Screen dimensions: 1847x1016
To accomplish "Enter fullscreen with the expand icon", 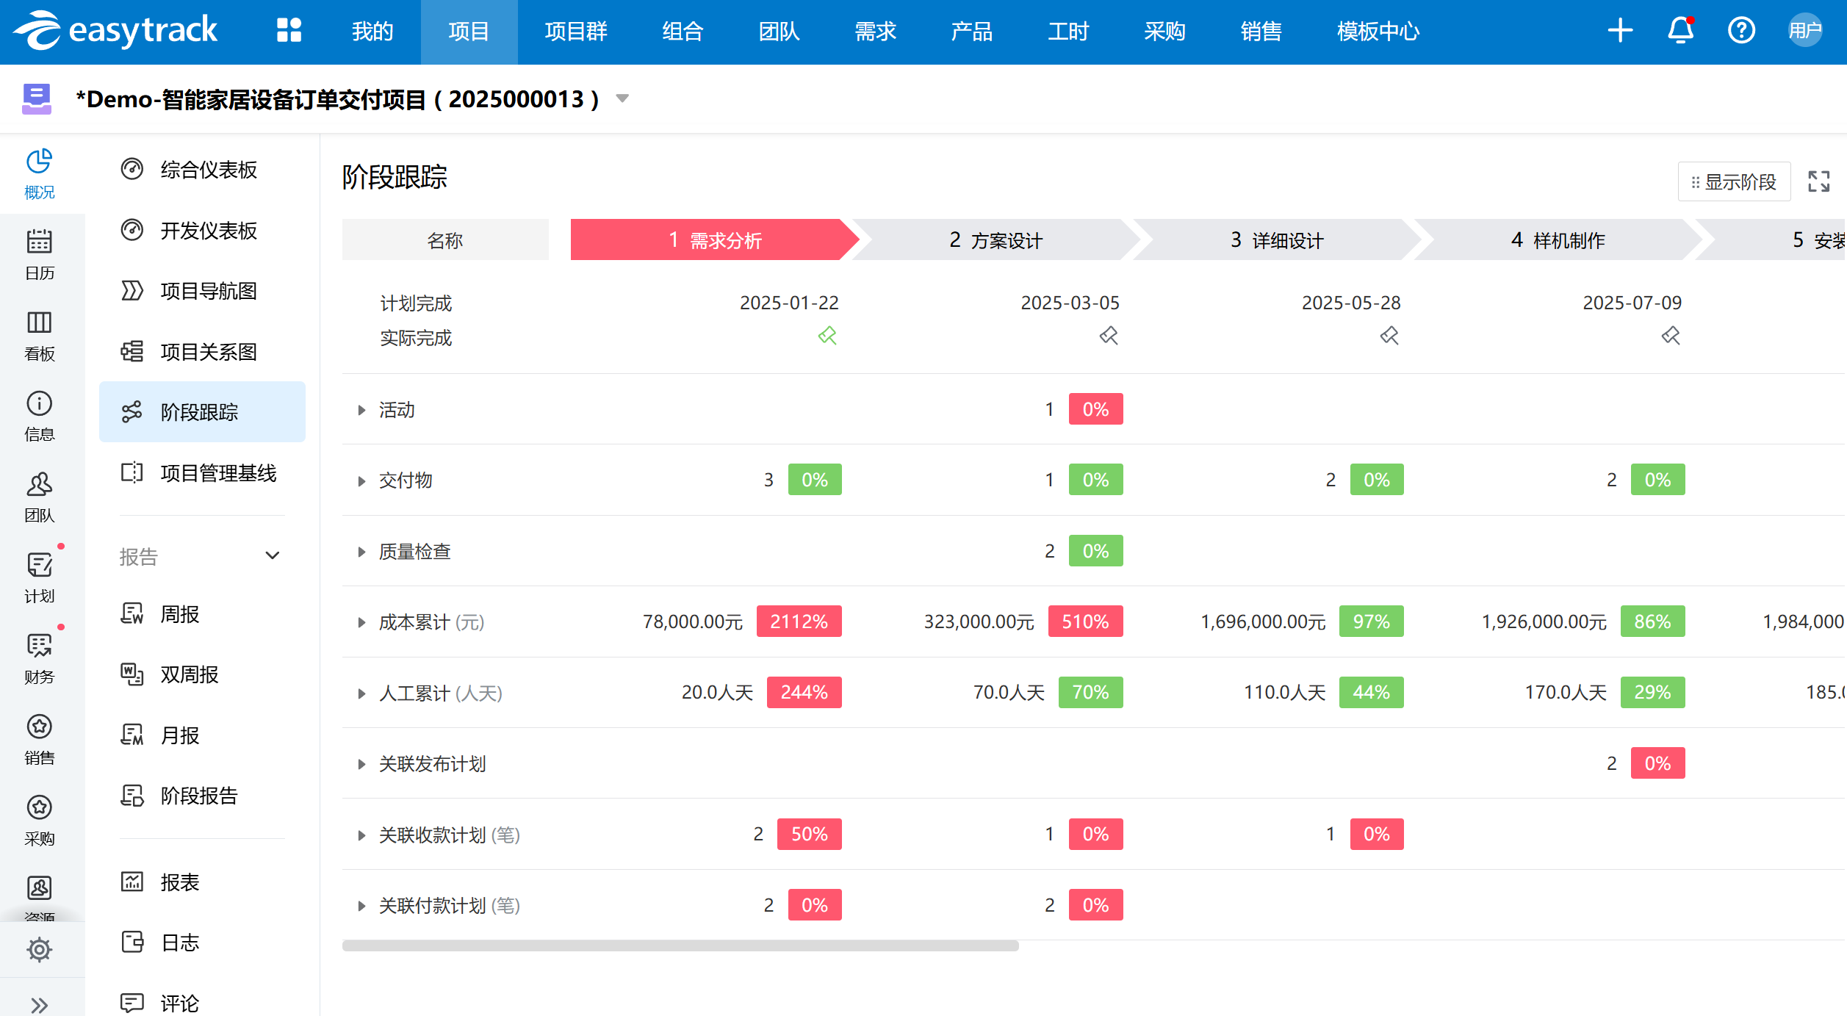I will pyautogui.click(x=1819, y=181).
